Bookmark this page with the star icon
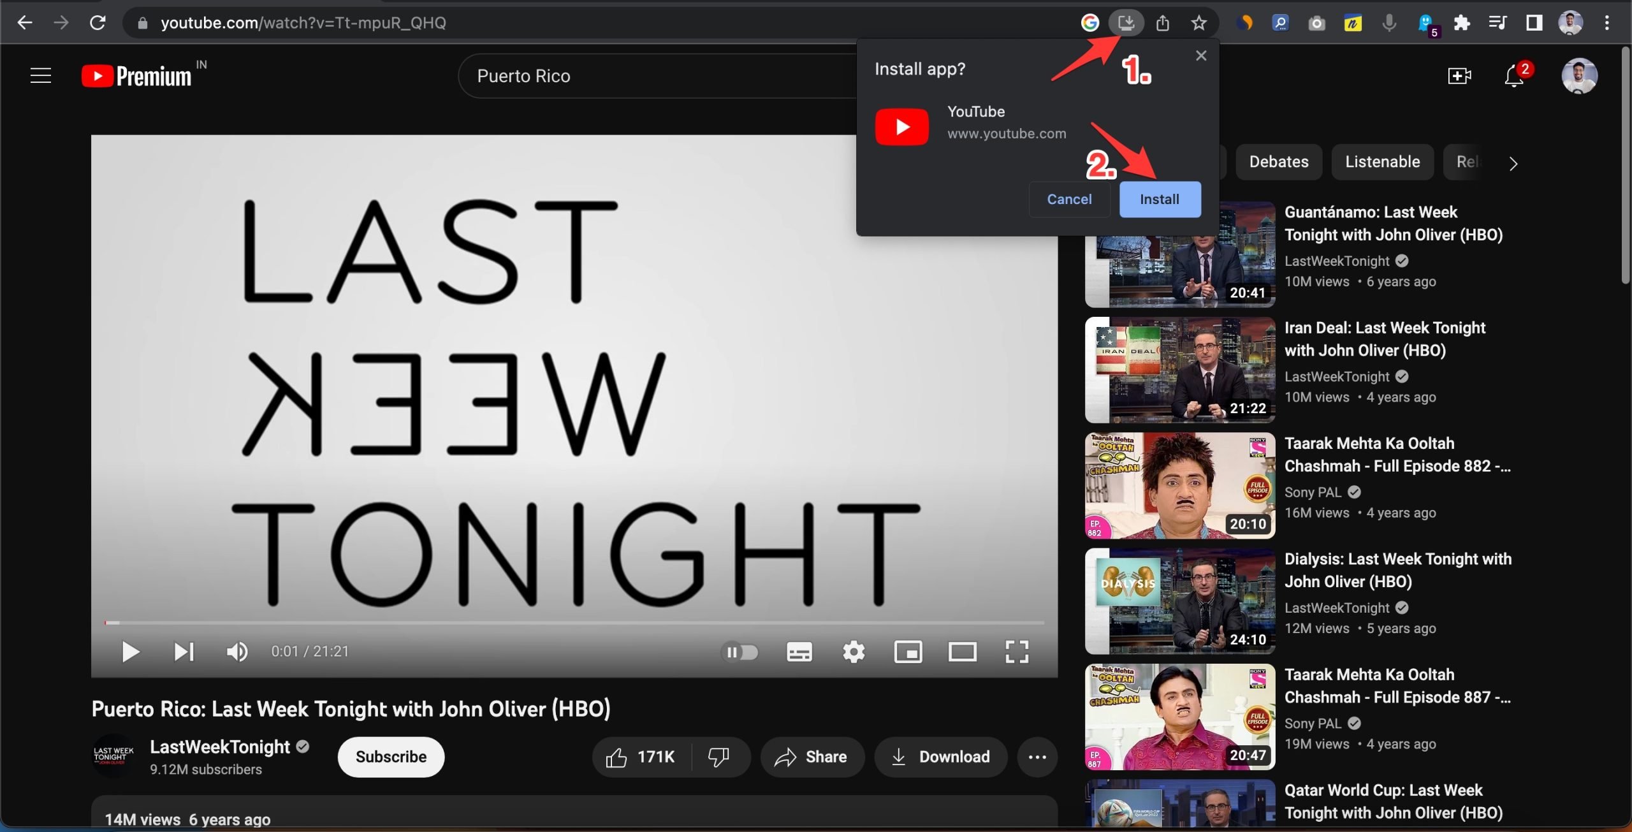Screen dimensions: 1632x832 click(1199, 23)
